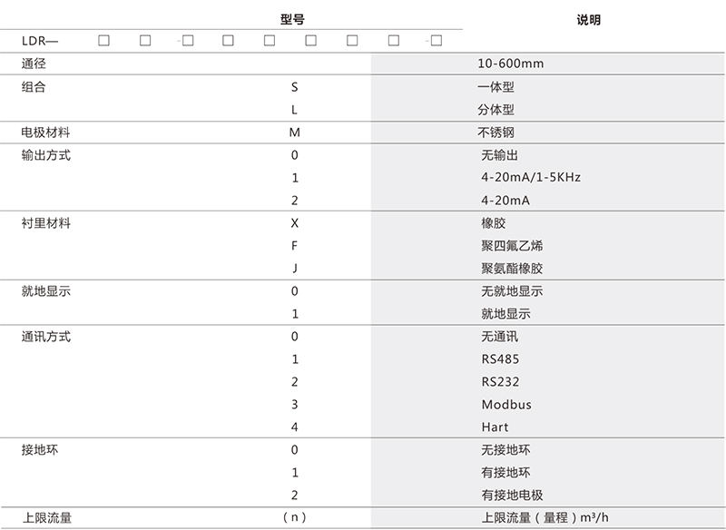Click the 10-600mm description cell
The width and height of the screenshot is (726, 530).
click(511, 64)
